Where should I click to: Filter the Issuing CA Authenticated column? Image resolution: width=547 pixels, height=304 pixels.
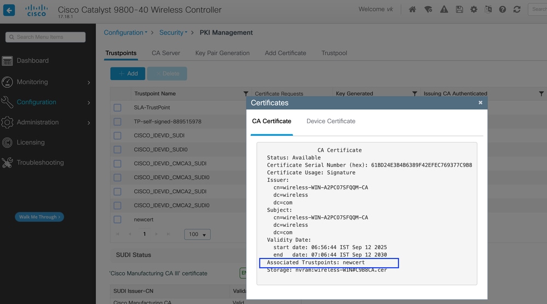click(541, 94)
